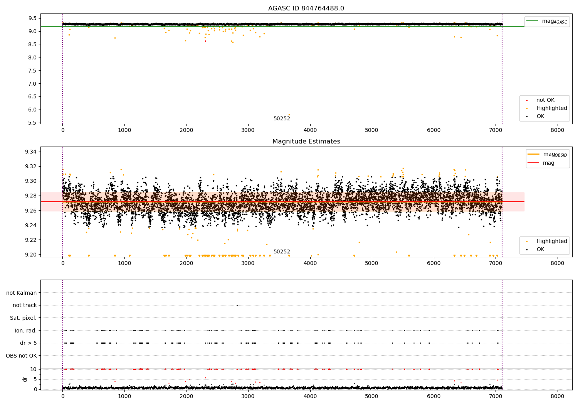Image resolution: width=578 pixels, height=405 pixels.
Task: Click the 'OBS not OK' row label
Action: point(21,356)
